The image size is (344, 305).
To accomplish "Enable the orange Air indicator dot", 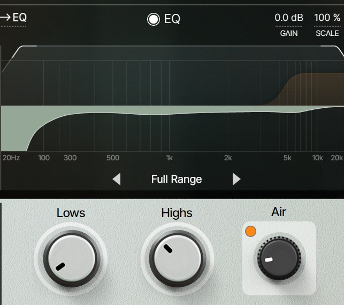I will 250,232.
